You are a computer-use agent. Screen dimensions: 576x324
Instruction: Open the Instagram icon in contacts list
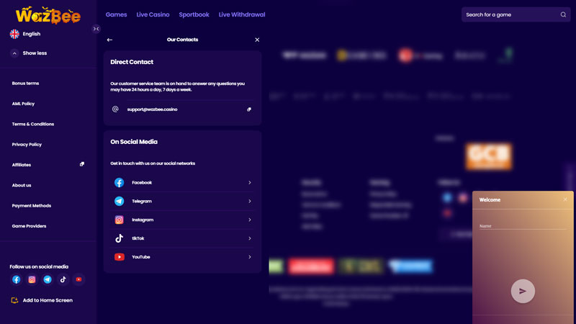click(119, 220)
